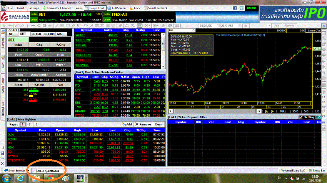Open Twitter icon in header
The image size is (327, 183).
point(242,8)
